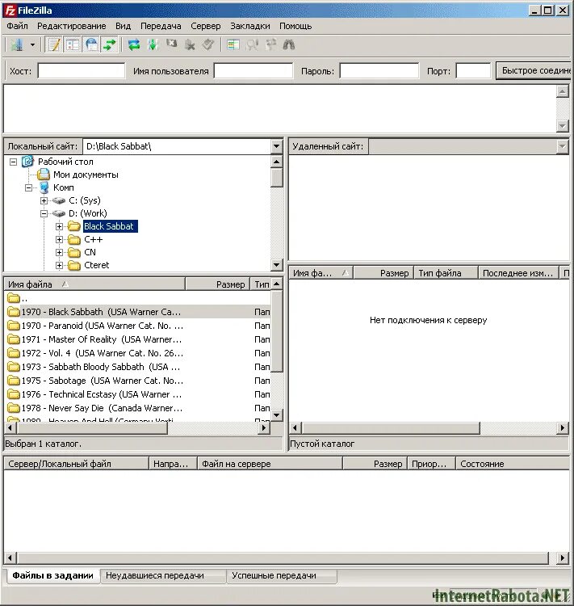Open the Помощь menu
The width and height of the screenshot is (574, 606).
(295, 26)
